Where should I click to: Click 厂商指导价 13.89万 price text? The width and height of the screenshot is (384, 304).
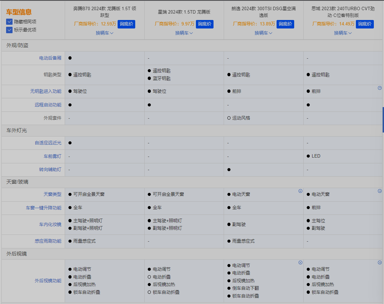pos(254,24)
